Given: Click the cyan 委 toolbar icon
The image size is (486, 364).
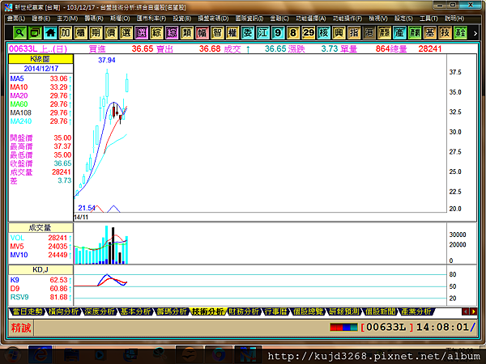Looking at the screenshot, I should [x=247, y=33].
